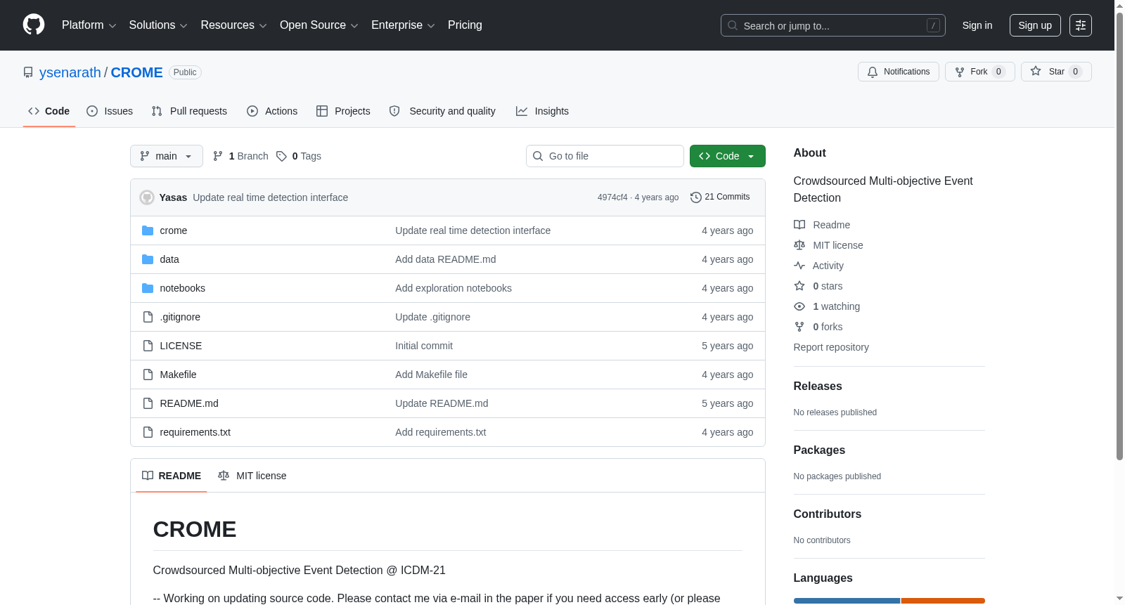This screenshot has width=1125, height=605.
Task: Open commit message 'Add exploration notebooks'
Action: click(454, 288)
